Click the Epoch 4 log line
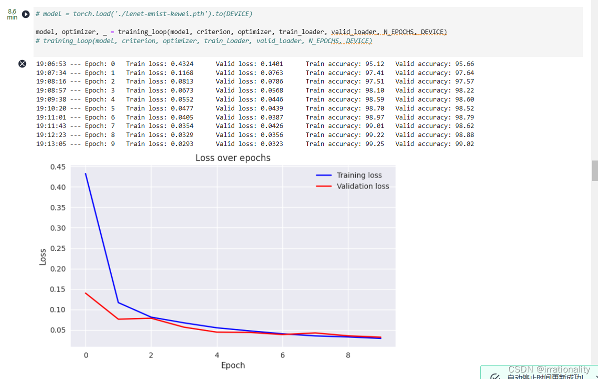The height and width of the screenshot is (379, 598). point(255,99)
